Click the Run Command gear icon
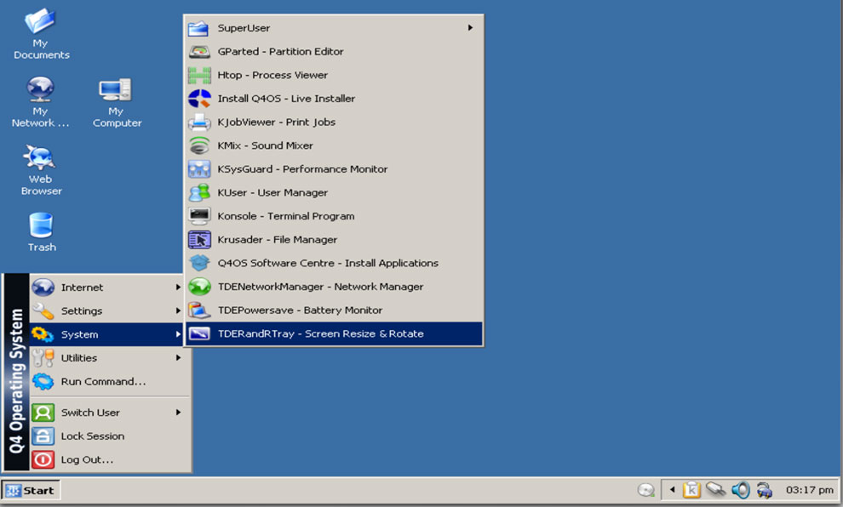Screen dimensions: 843x507 pos(43,382)
